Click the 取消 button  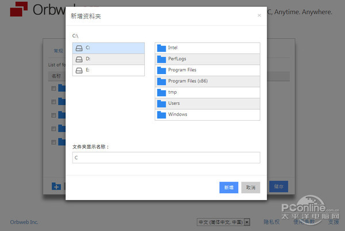[251, 187]
